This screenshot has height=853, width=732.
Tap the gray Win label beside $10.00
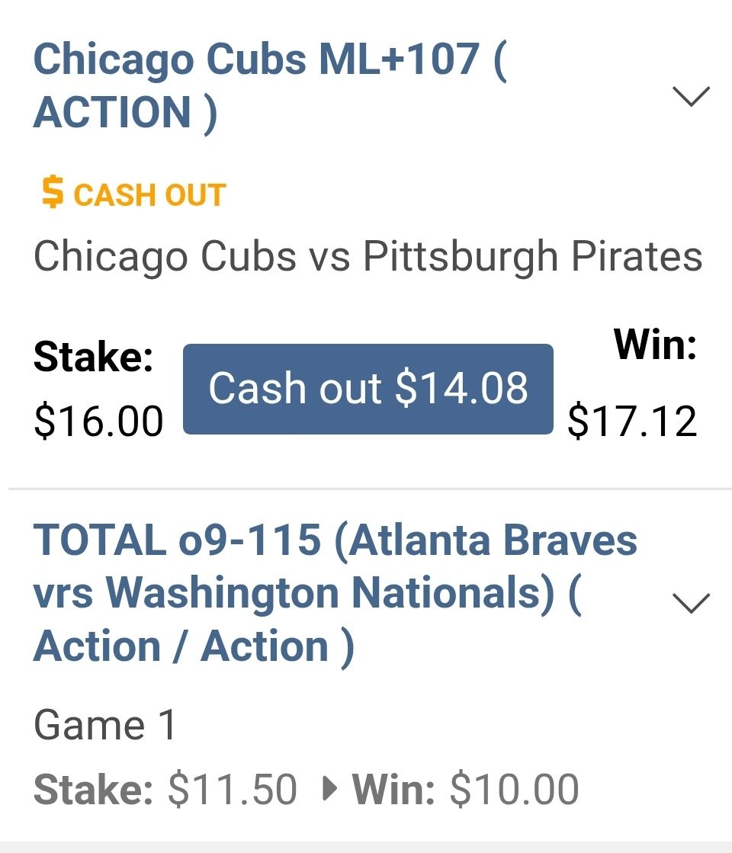pos(393,789)
